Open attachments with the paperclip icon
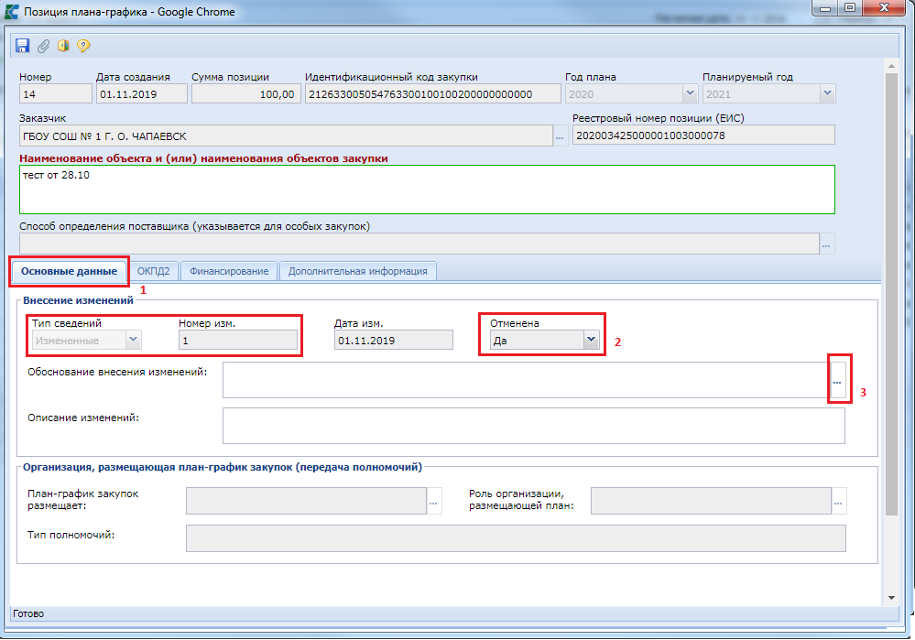915x640 pixels. (43, 46)
